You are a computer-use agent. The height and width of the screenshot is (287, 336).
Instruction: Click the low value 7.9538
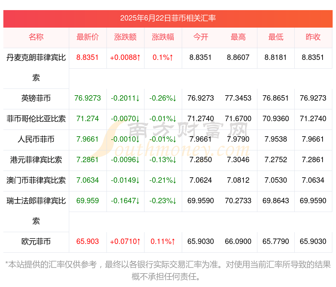pos(276,139)
